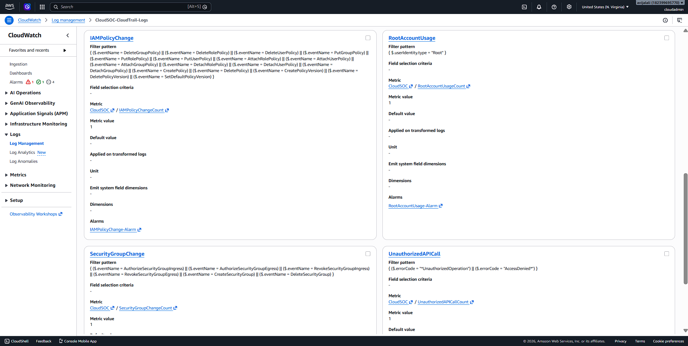Viewport: 688px width, 346px height.
Task: Open the AWS services grid menu
Action: 42,7
